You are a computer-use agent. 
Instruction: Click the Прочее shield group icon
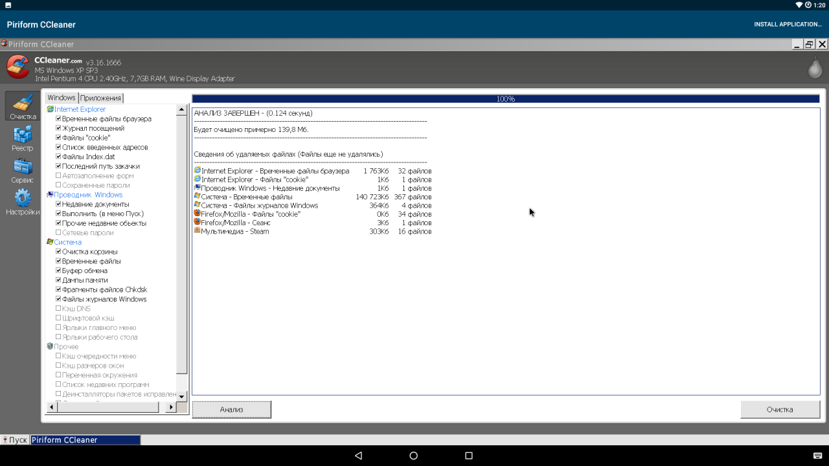[50, 346]
